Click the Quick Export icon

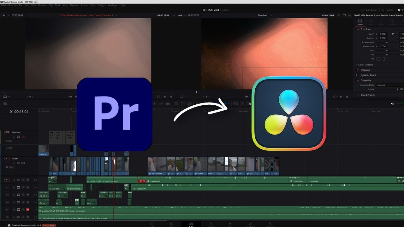tap(363, 10)
